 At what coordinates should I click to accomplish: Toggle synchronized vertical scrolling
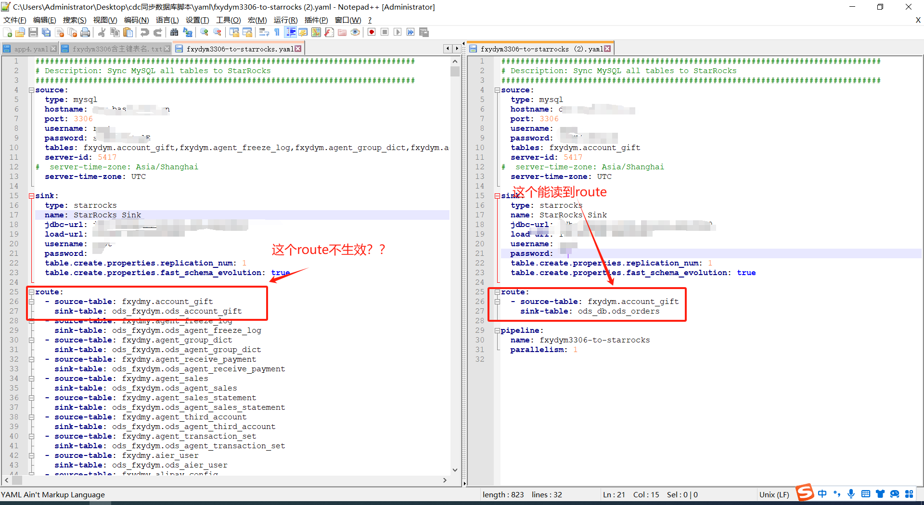click(x=234, y=32)
